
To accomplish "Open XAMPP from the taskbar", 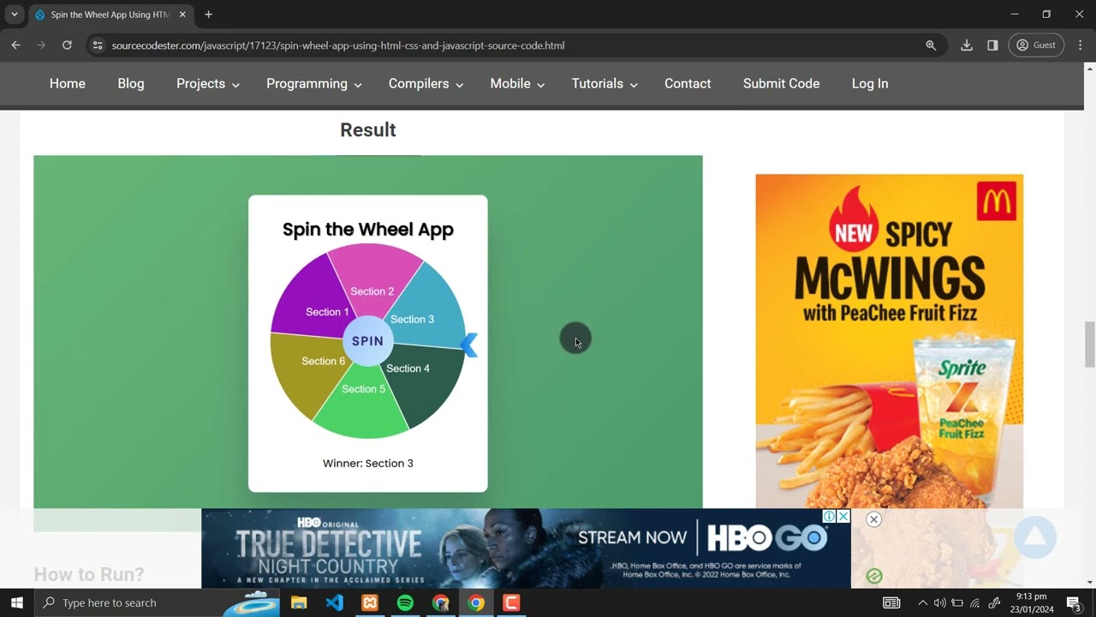I will click(x=370, y=602).
